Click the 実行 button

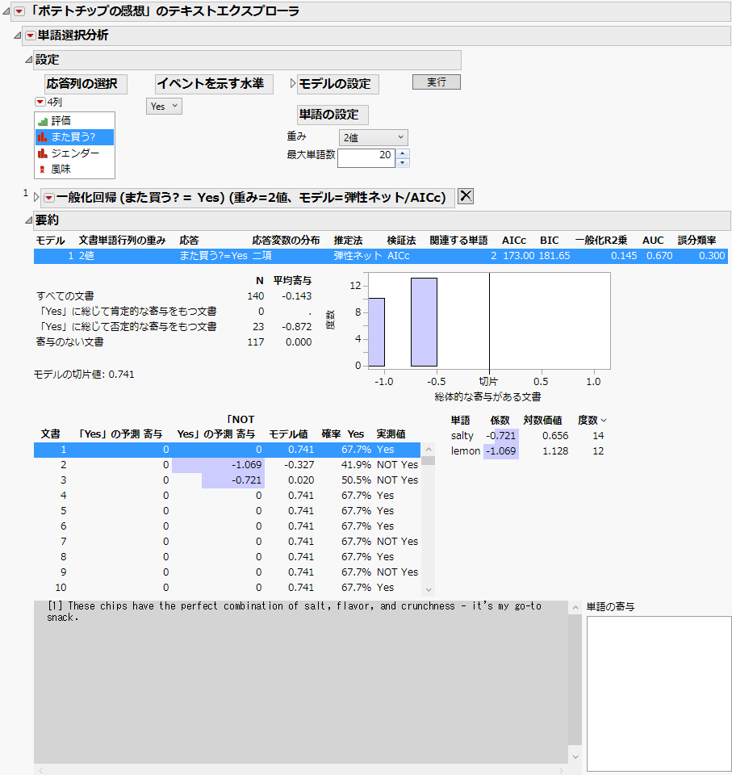(436, 81)
